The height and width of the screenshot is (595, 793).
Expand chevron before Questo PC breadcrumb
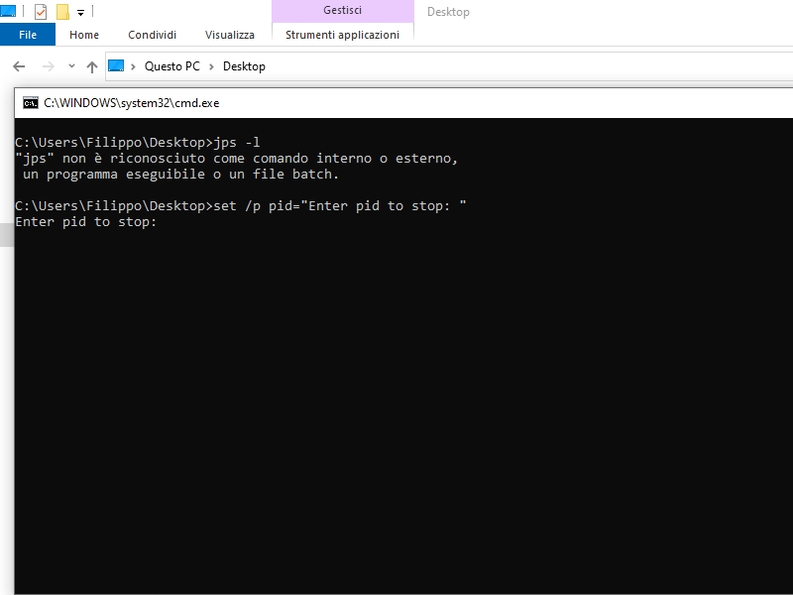(x=133, y=66)
